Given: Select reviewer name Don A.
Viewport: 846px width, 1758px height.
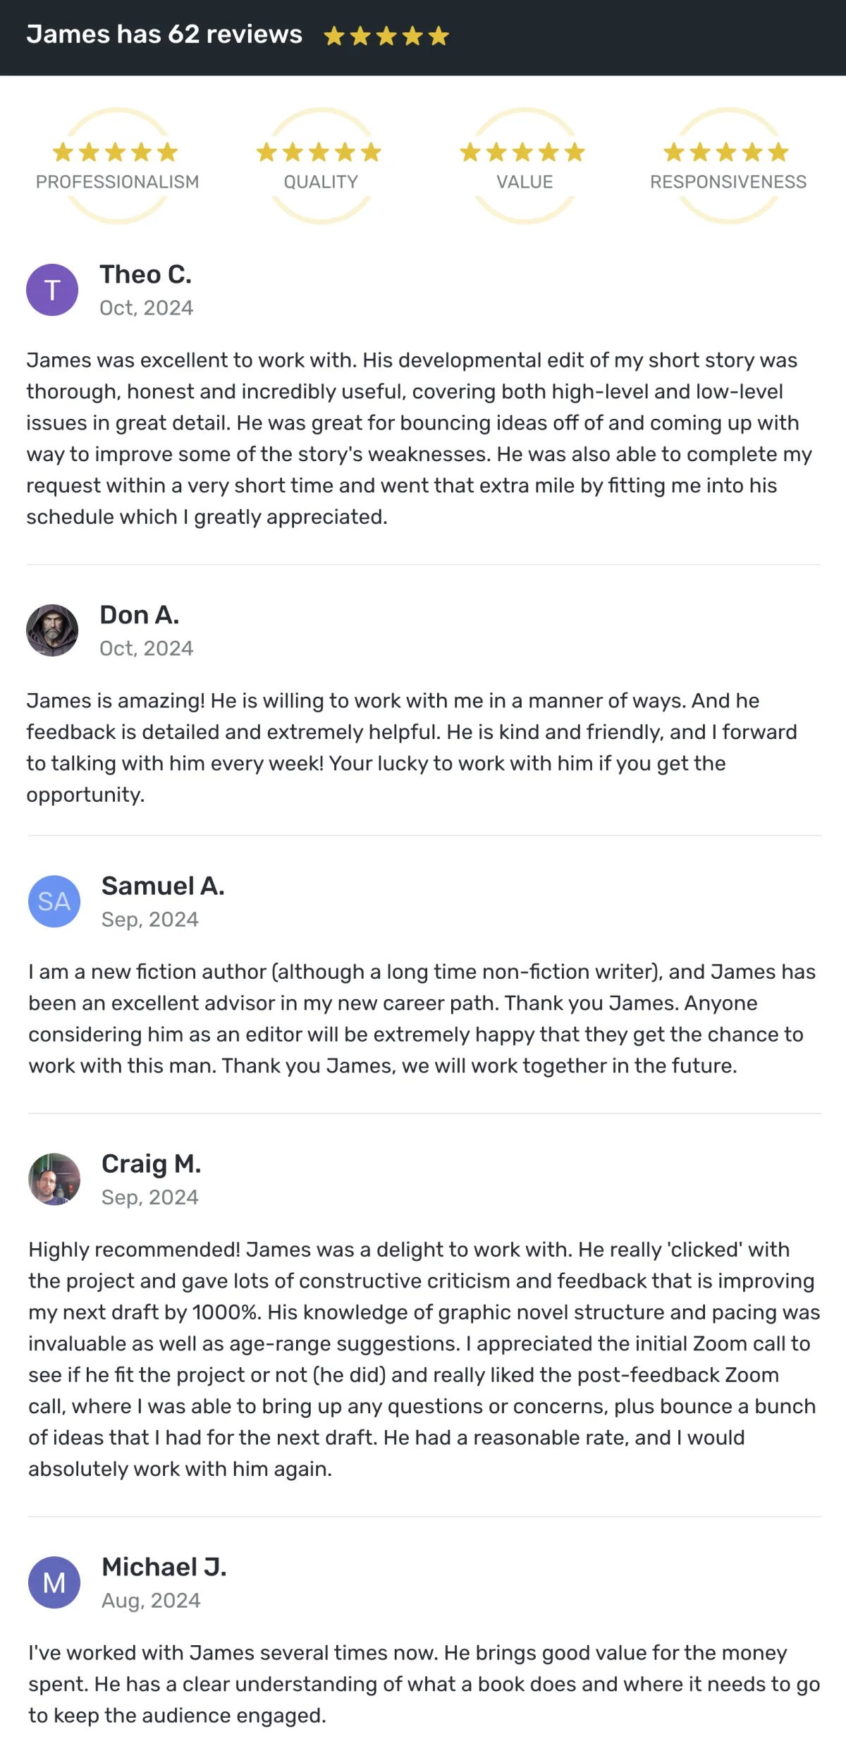Looking at the screenshot, I should tap(140, 615).
